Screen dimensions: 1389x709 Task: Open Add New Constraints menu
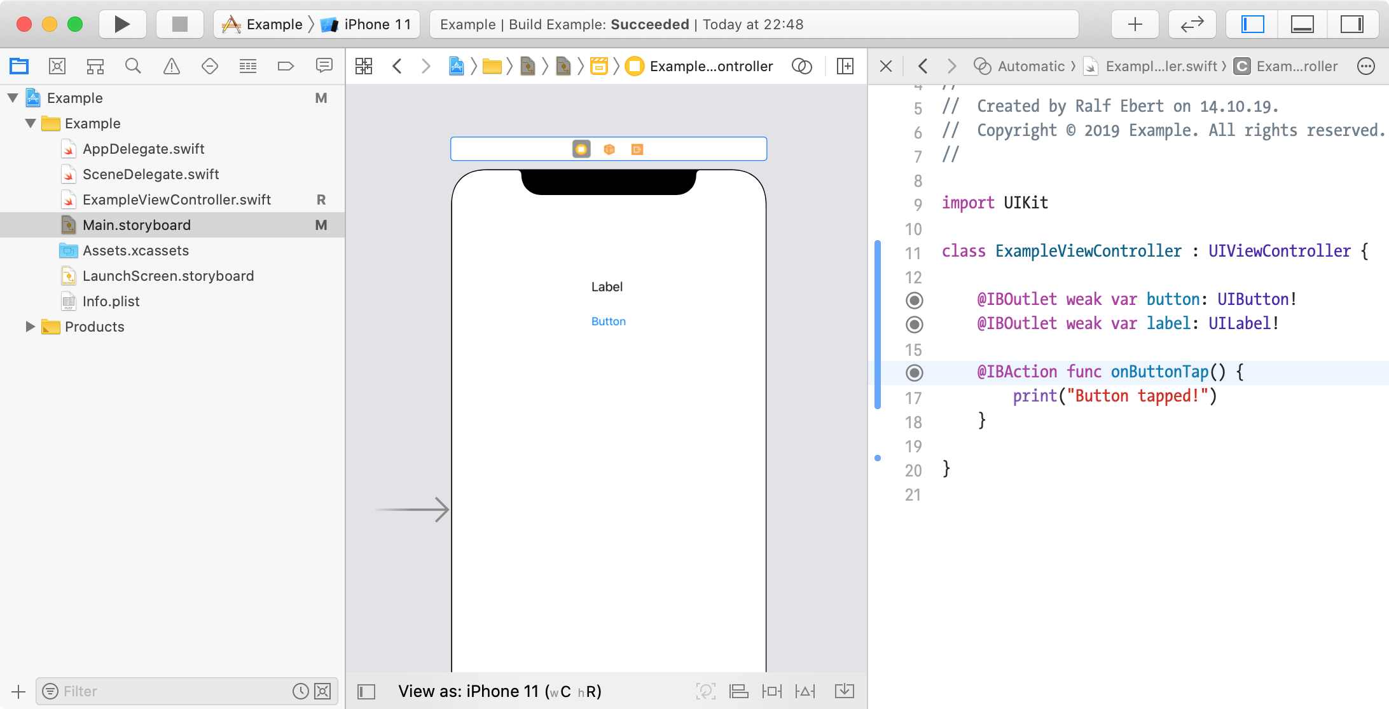pos(772,691)
